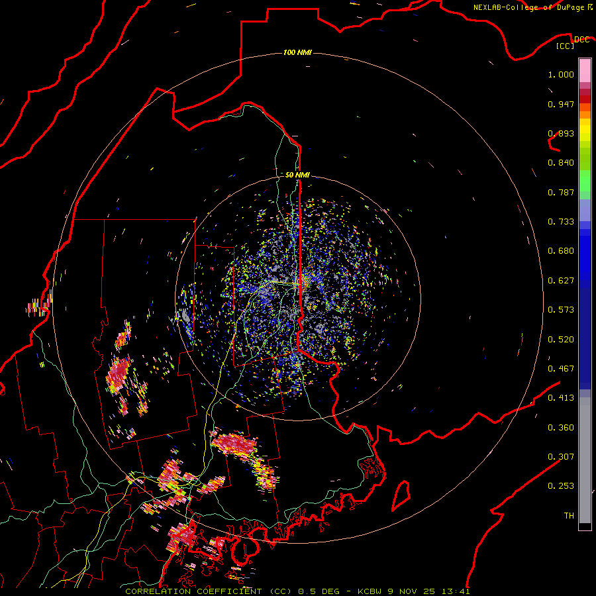Click the 0.893 scale value
Viewport: 596px width, 596px height.
561,133
